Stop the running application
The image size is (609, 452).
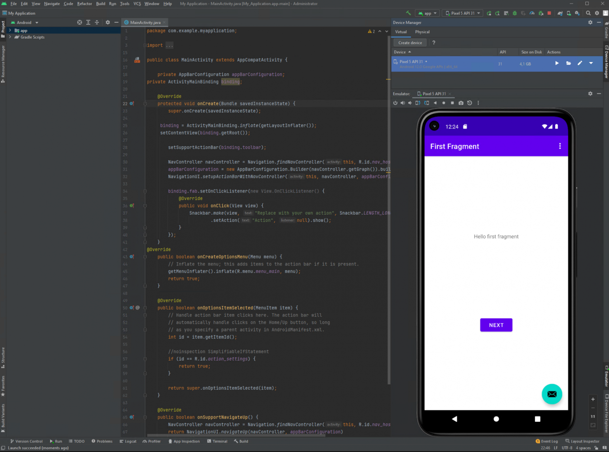549,13
